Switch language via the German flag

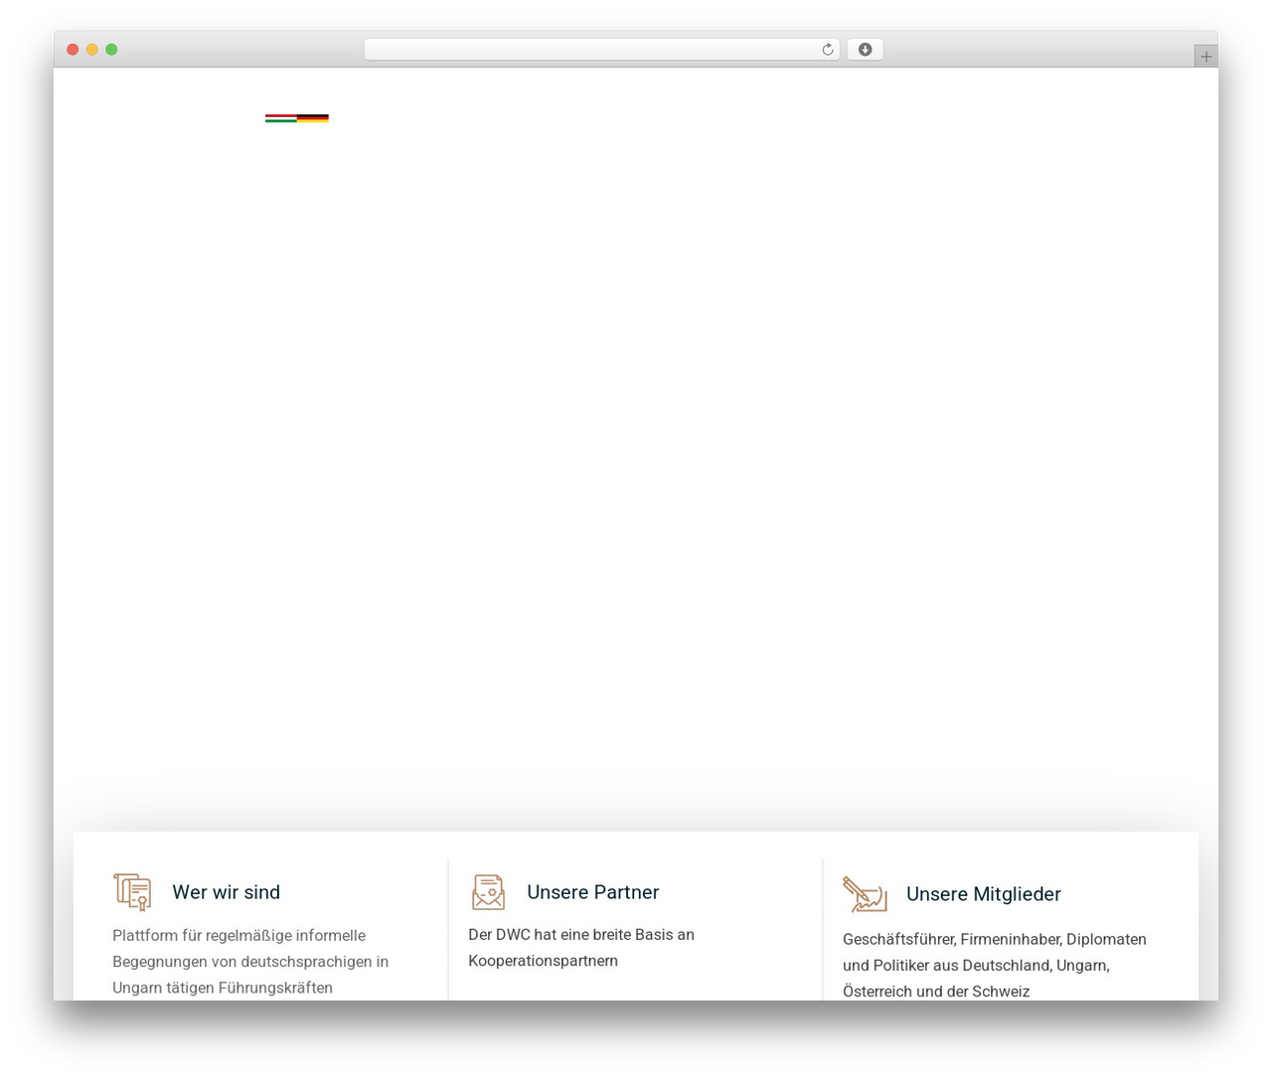tap(313, 118)
